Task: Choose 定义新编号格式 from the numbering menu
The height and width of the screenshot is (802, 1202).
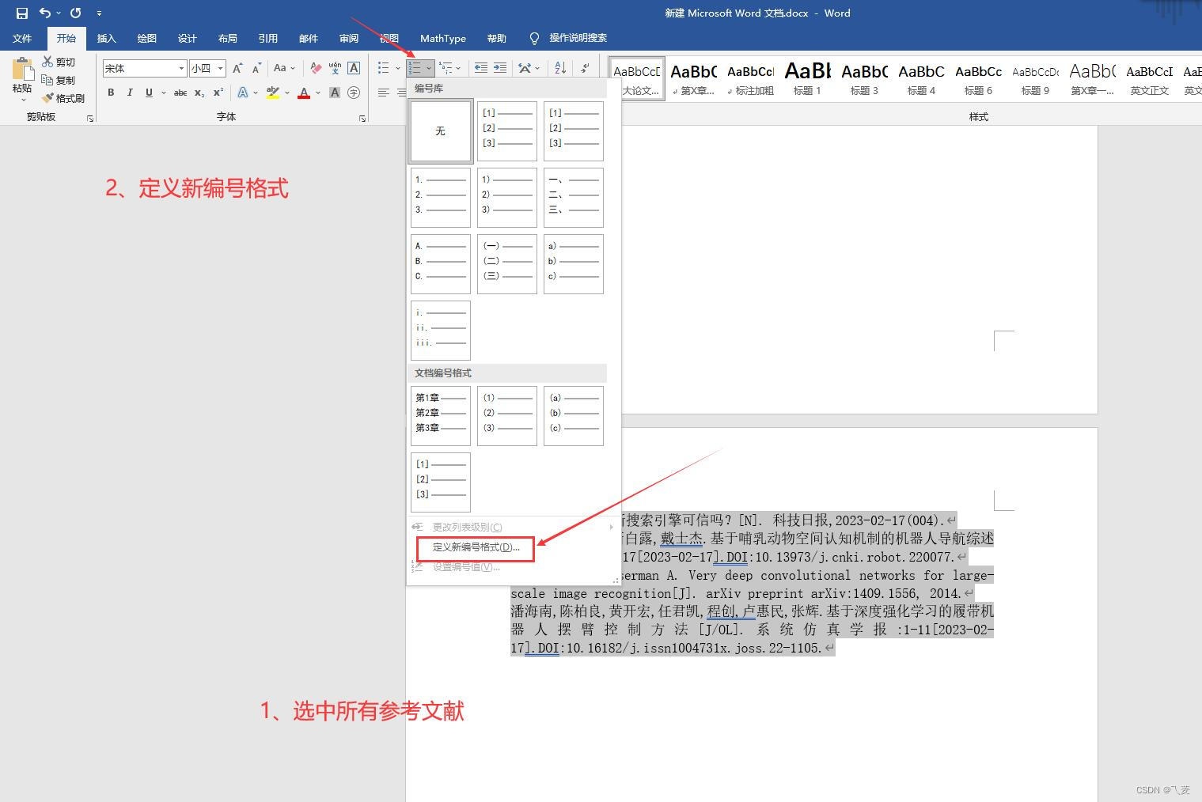Action: pos(475,548)
